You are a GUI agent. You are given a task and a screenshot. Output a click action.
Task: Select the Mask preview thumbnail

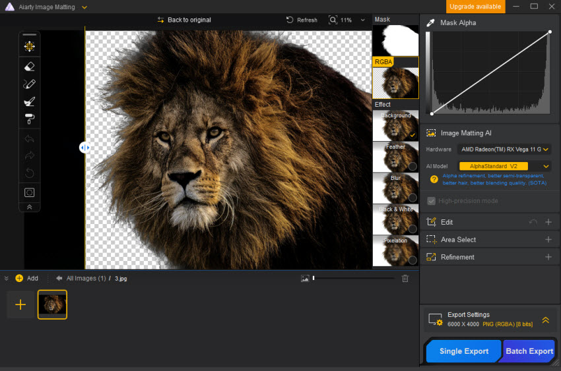395,40
